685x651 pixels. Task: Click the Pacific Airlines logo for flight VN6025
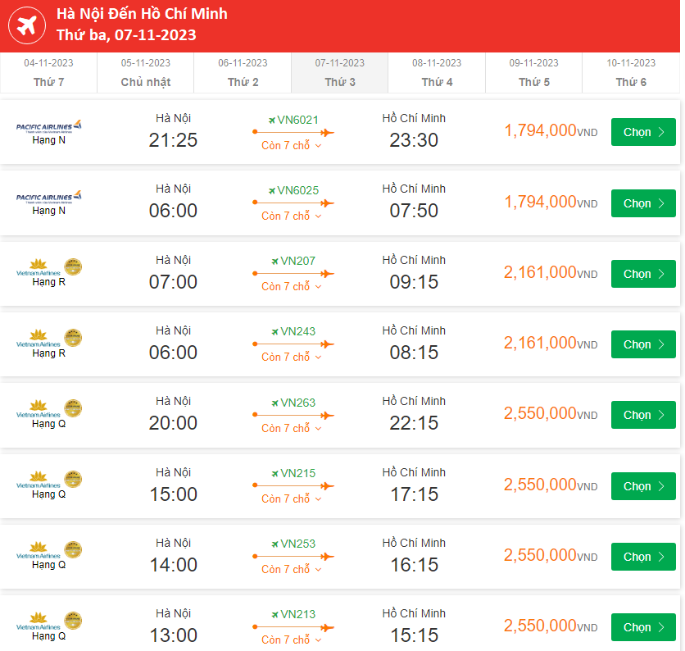(49, 197)
